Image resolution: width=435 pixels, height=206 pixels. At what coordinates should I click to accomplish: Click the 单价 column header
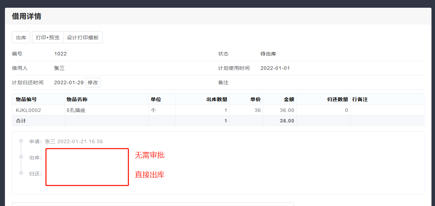coord(255,99)
